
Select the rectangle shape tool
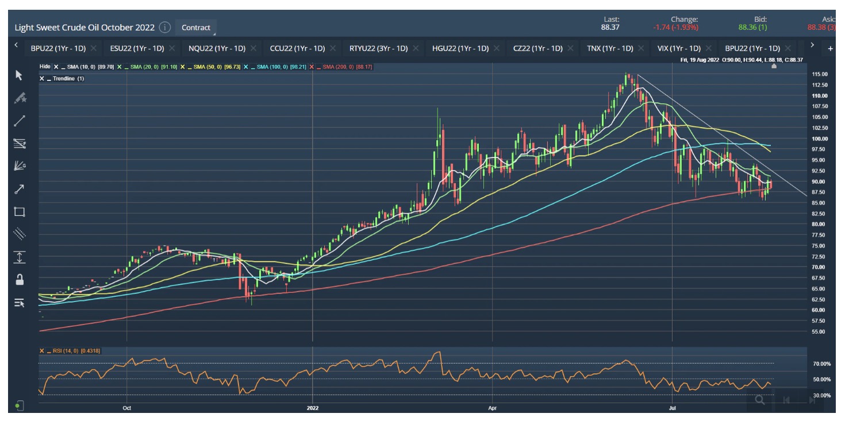[19, 211]
